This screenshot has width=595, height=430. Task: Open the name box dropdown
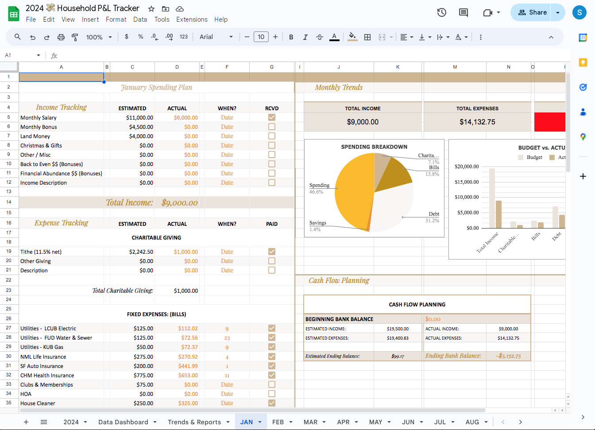39,55
